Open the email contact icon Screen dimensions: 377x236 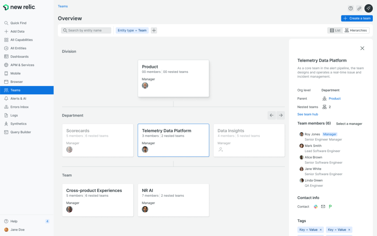323,206
